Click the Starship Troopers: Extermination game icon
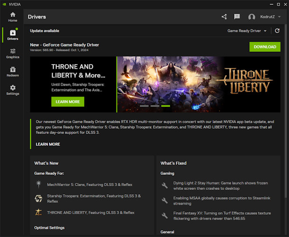This screenshot has height=237, width=289. 38,198
